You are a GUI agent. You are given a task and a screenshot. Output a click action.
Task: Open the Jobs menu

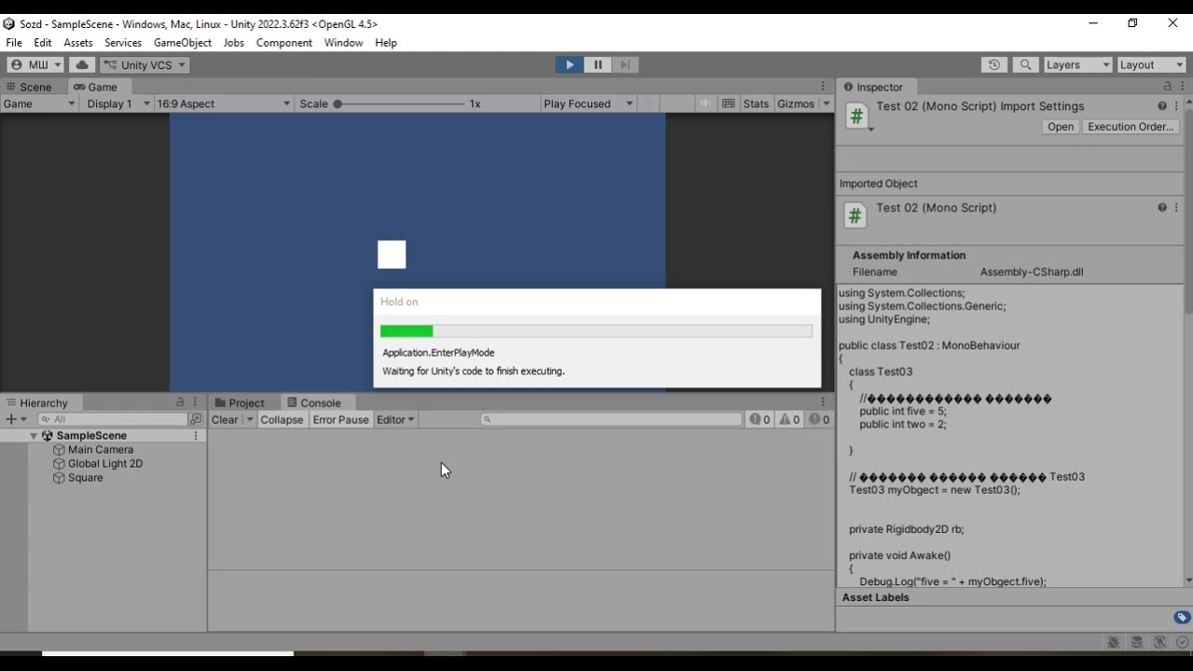pos(234,43)
